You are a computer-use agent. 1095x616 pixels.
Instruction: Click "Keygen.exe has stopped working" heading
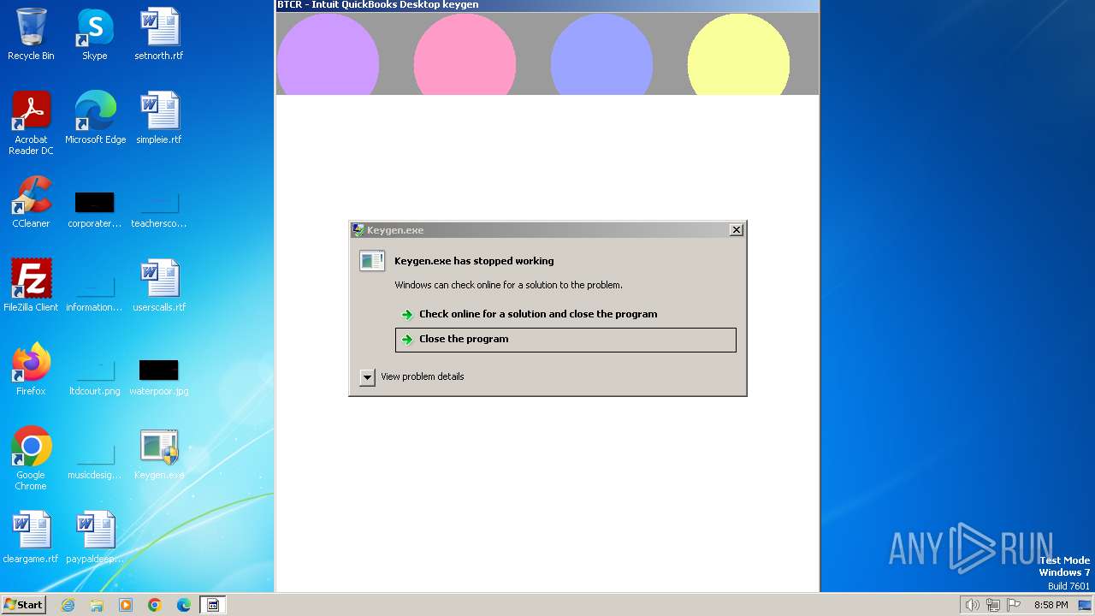pyautogui.click(x=474, y=261)
